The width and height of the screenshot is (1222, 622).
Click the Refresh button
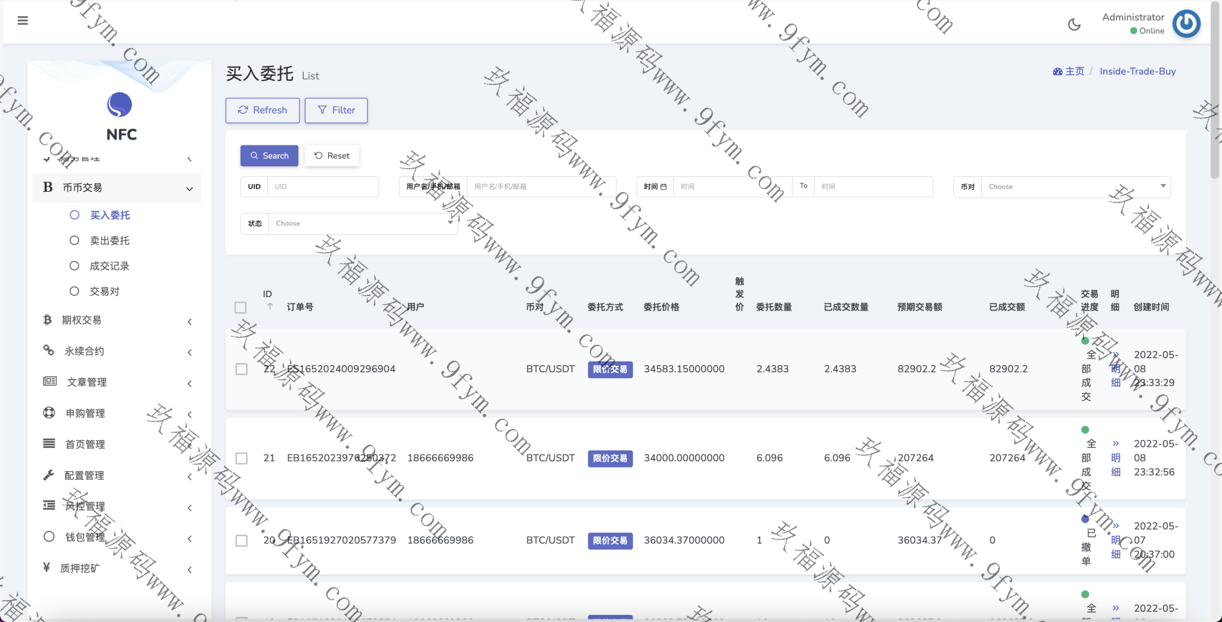pyautogui.click(x=263, y=110)
